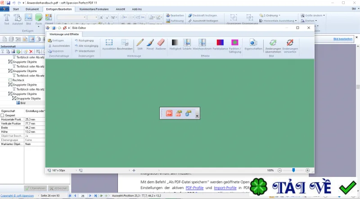Click Ausschneiden in the Bild-Editor

click(59, 46)
